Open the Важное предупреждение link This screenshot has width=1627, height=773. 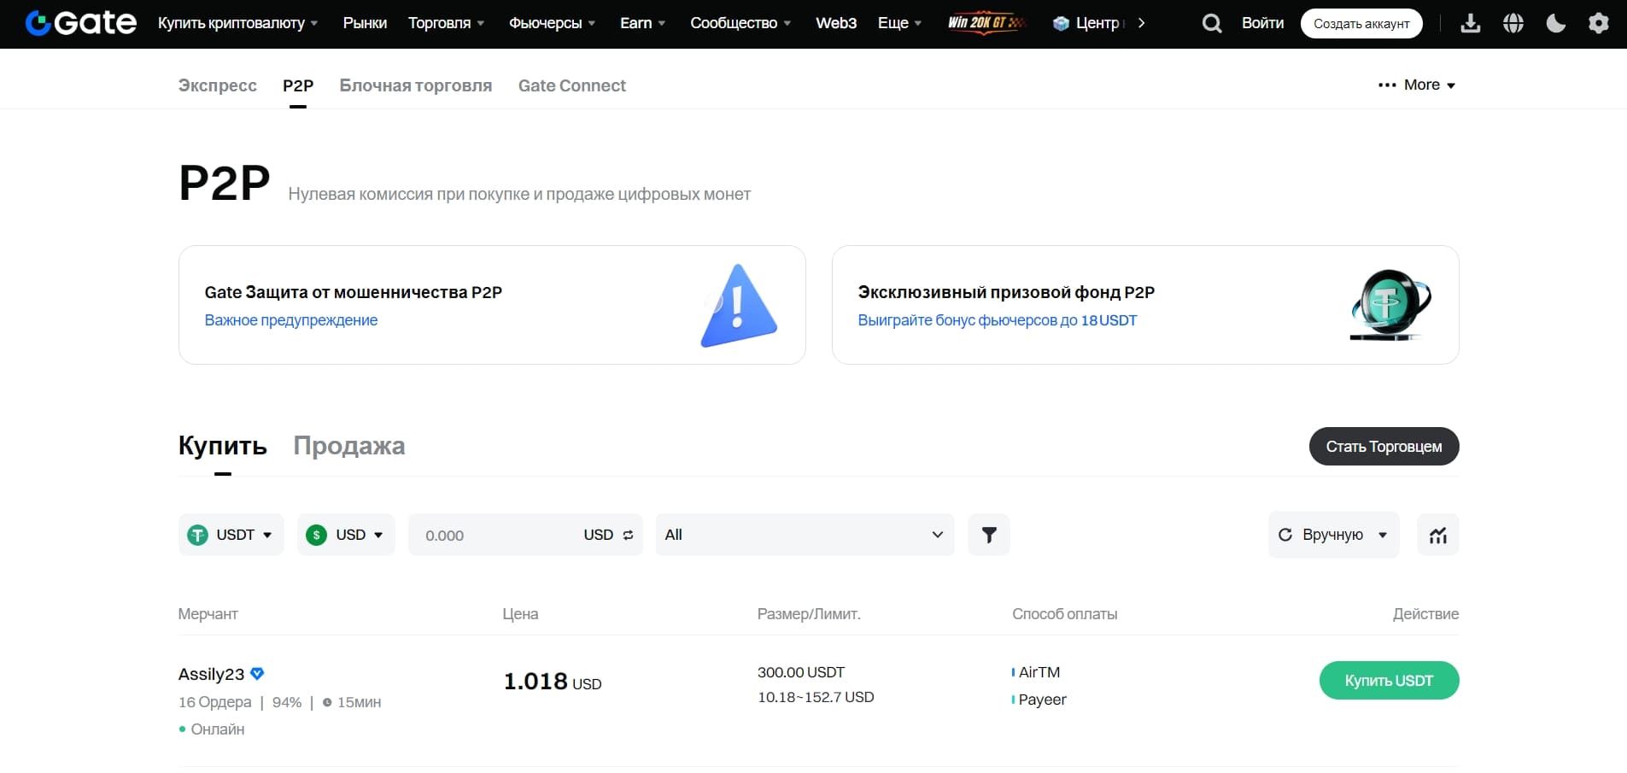[x=291, y=320]
